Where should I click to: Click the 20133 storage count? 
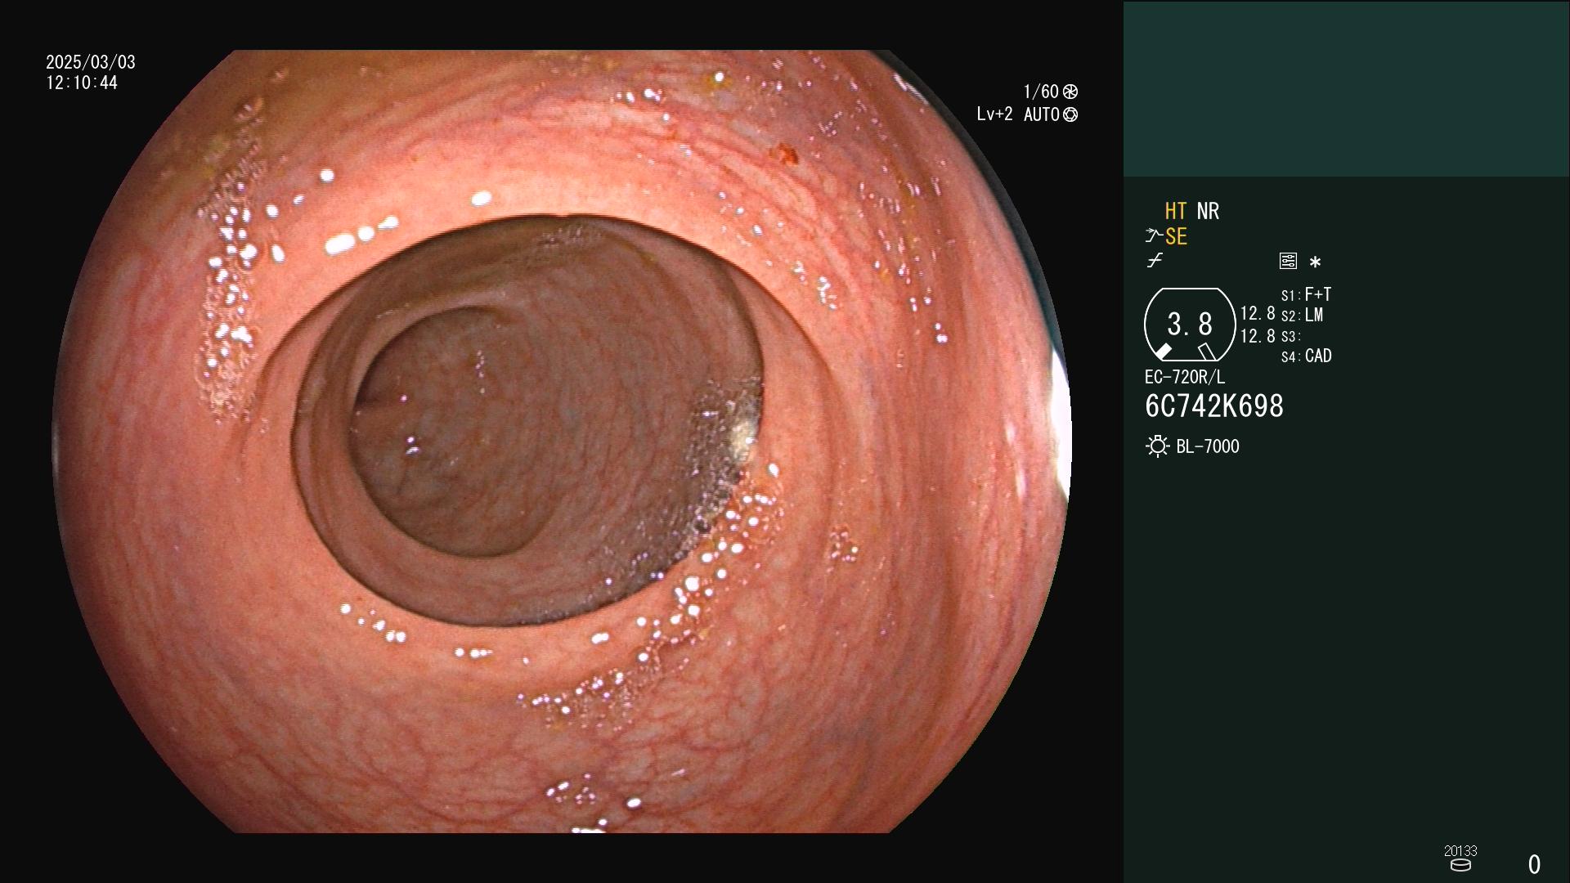(x=1460, y=851)
